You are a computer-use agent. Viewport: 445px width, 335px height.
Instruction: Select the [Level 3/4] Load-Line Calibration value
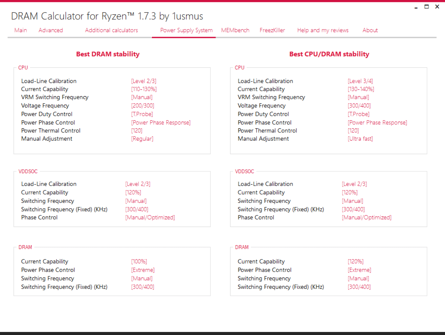[360, 81]
